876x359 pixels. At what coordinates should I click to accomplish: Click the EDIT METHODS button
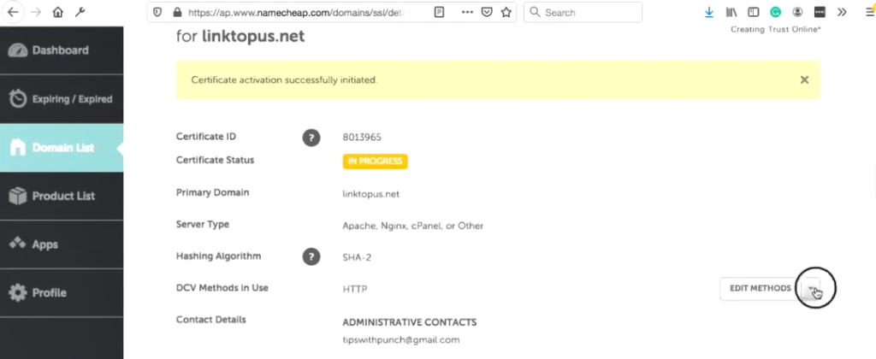[761, 288]
